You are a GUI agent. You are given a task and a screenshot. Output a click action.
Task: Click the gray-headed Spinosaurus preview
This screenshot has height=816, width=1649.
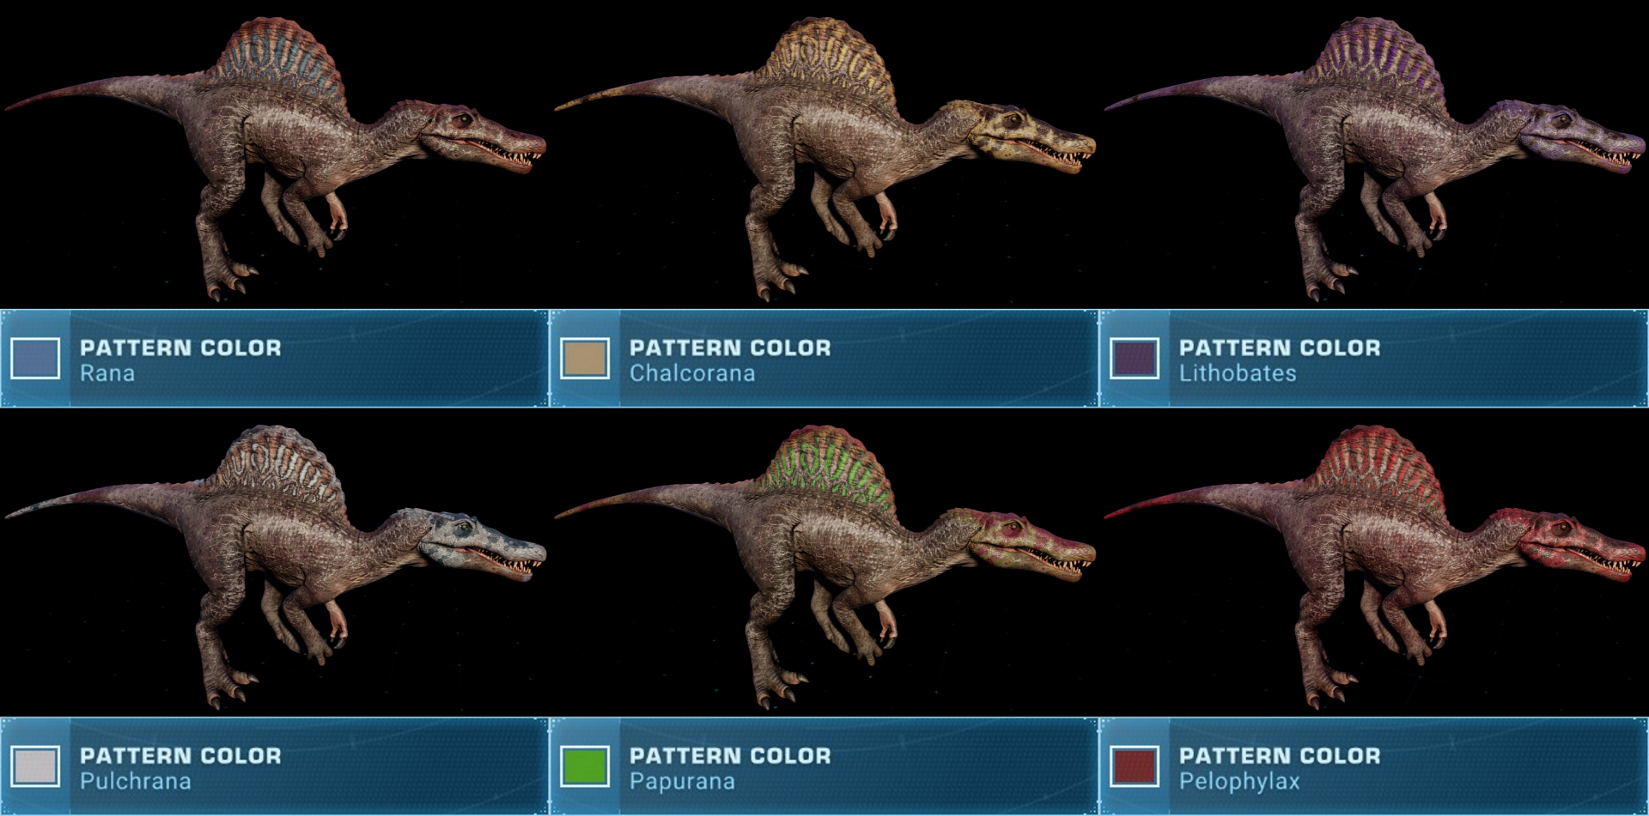point(275,566)
